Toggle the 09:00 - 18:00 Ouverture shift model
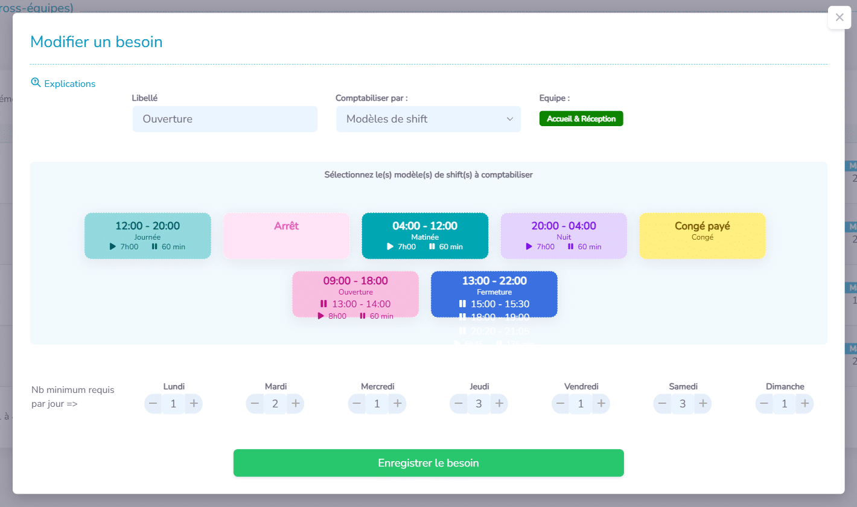 pyautogui.click(x=355, y=294)
